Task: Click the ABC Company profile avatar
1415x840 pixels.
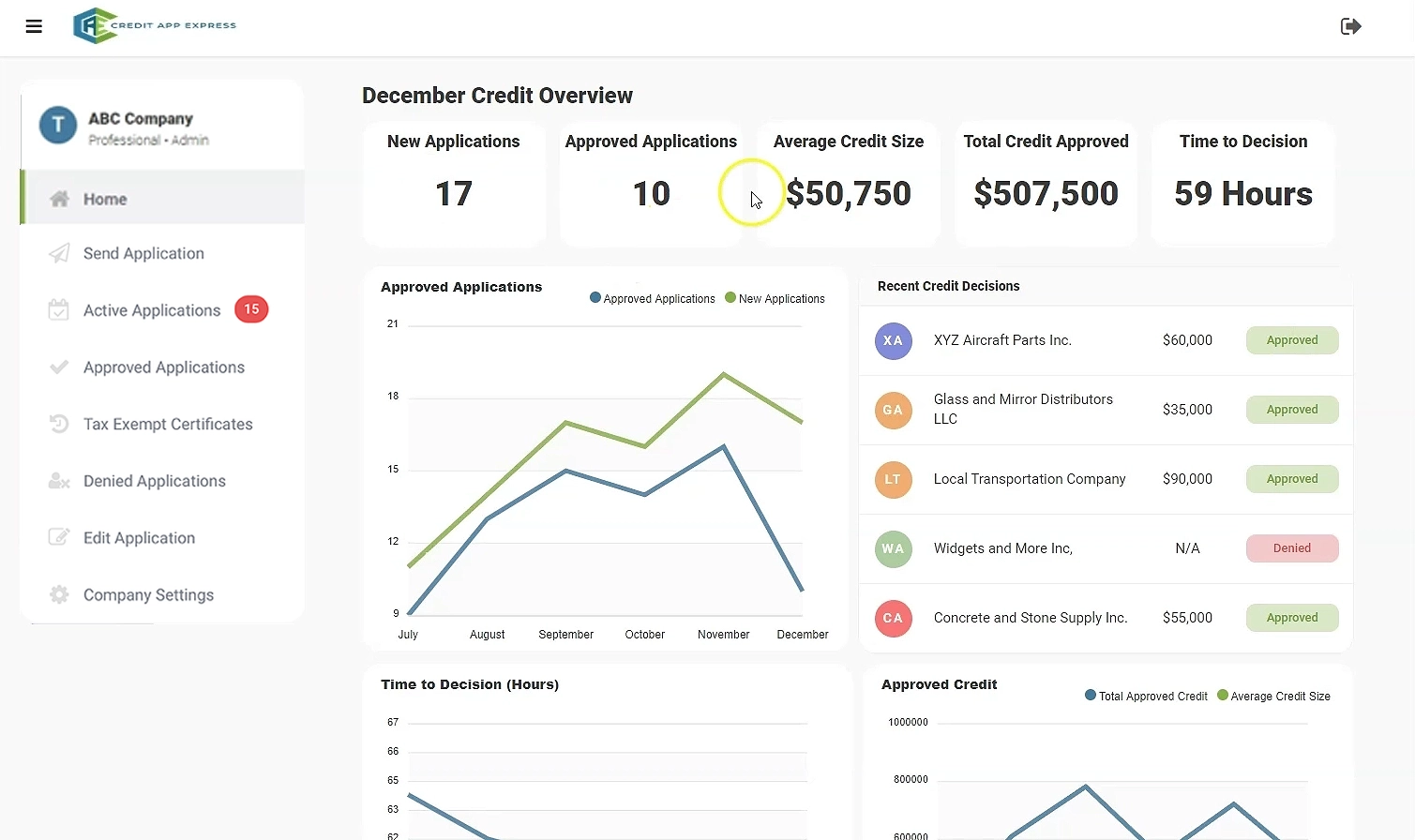Action: click(56, 124)
